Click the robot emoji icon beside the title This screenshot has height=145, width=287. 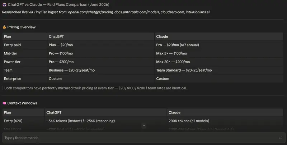pyautogui.click(x=4, y=5)
